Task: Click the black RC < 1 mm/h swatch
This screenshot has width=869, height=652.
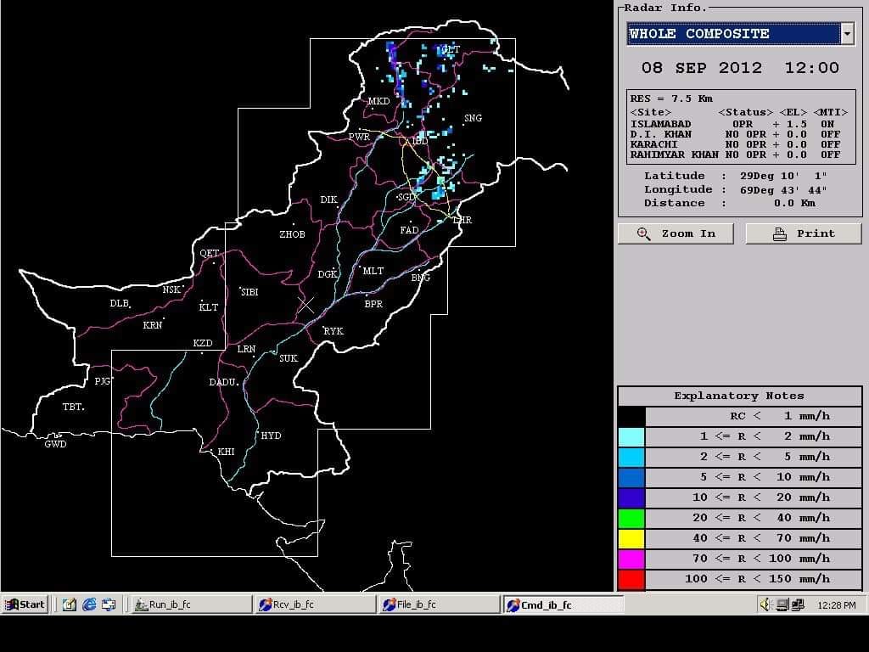Action: click(x=631, y=416)
